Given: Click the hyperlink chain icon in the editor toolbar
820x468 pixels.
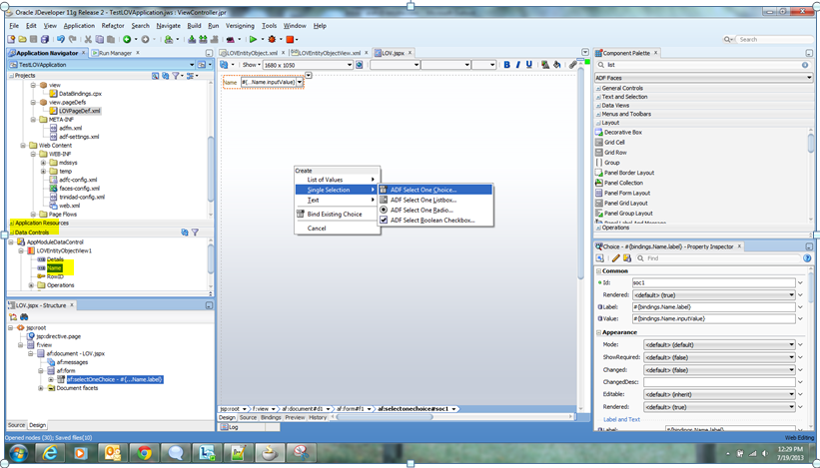Looking at the screenshot, I should [x=573, y=65].
